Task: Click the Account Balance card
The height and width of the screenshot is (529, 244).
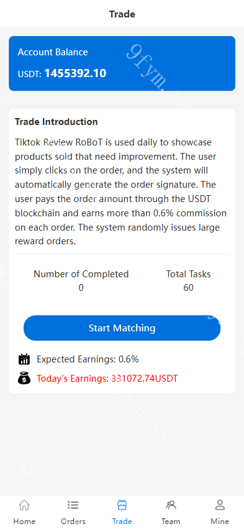Action: click(x=122, y=63)
